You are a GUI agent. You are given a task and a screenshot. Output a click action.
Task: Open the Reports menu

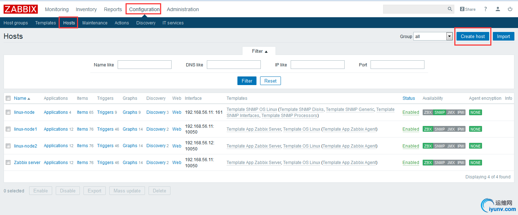(113, 9)
